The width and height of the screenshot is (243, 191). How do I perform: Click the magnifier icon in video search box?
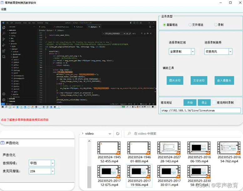pos(129,133)
